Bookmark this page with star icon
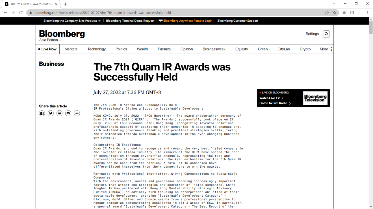 click(x=335, y=13)
